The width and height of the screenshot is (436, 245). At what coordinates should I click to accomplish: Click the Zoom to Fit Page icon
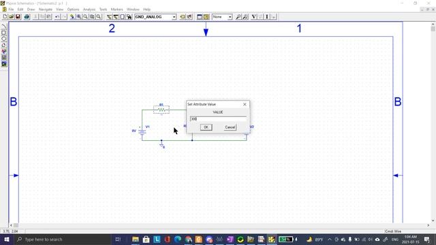coord(99,17)
